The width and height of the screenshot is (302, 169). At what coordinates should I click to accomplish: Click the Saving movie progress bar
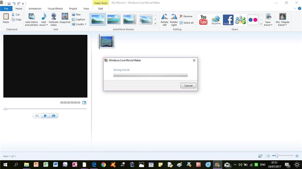click(x=150, y=76)
